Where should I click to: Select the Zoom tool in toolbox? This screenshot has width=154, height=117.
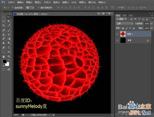pyautogui.click(x=9, y=56)
